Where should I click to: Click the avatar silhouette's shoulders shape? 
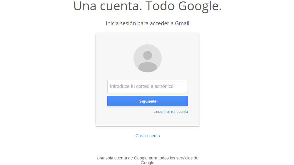(147, 67)
